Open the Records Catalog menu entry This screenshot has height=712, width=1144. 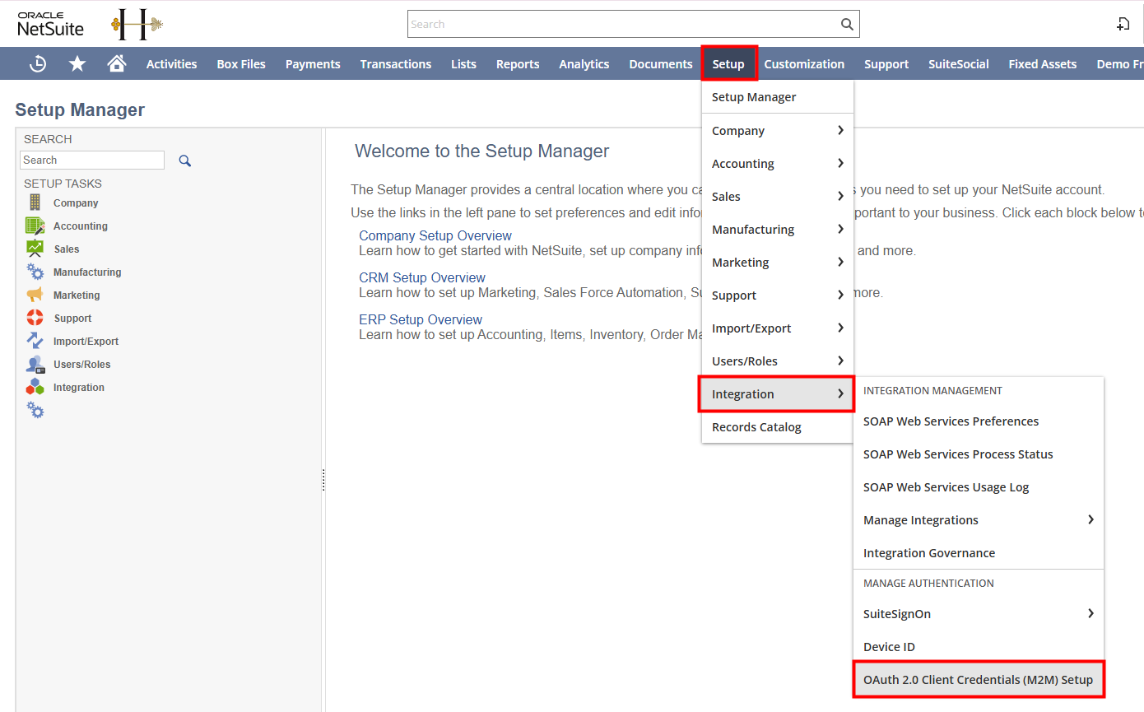click(x=756, y=427)
